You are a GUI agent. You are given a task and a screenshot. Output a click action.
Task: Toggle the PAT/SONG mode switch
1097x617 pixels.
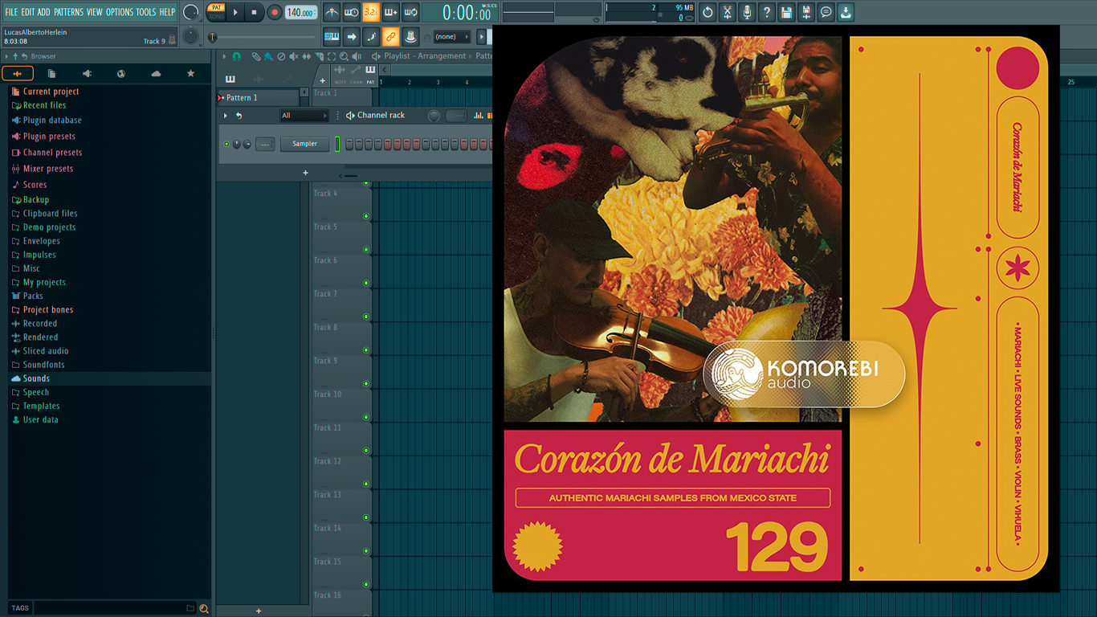(x=216, y=12)
